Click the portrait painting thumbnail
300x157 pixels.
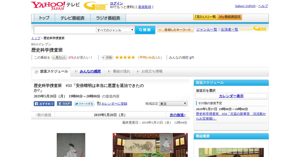click(x=71, y=145)
